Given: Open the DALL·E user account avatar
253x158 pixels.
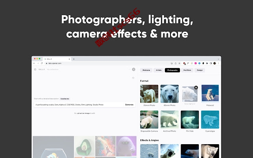Looking at the screenshot, I should pos(134,70).
